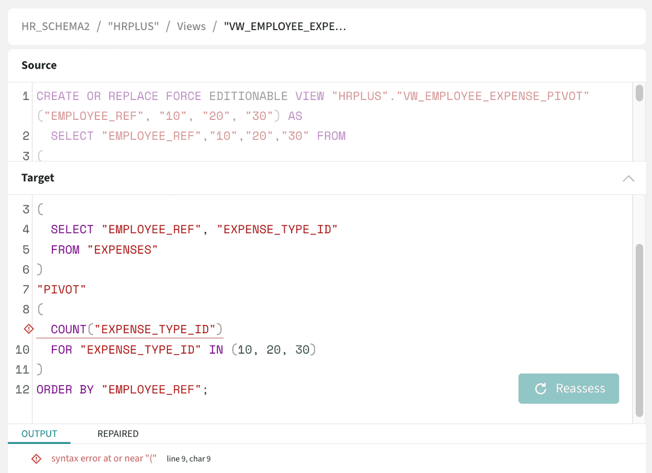Click the ORDER BY "EMPLOYEE_REF" line
Screen dimensions: 652x473
pyautogui.click(x=122, y=390)
